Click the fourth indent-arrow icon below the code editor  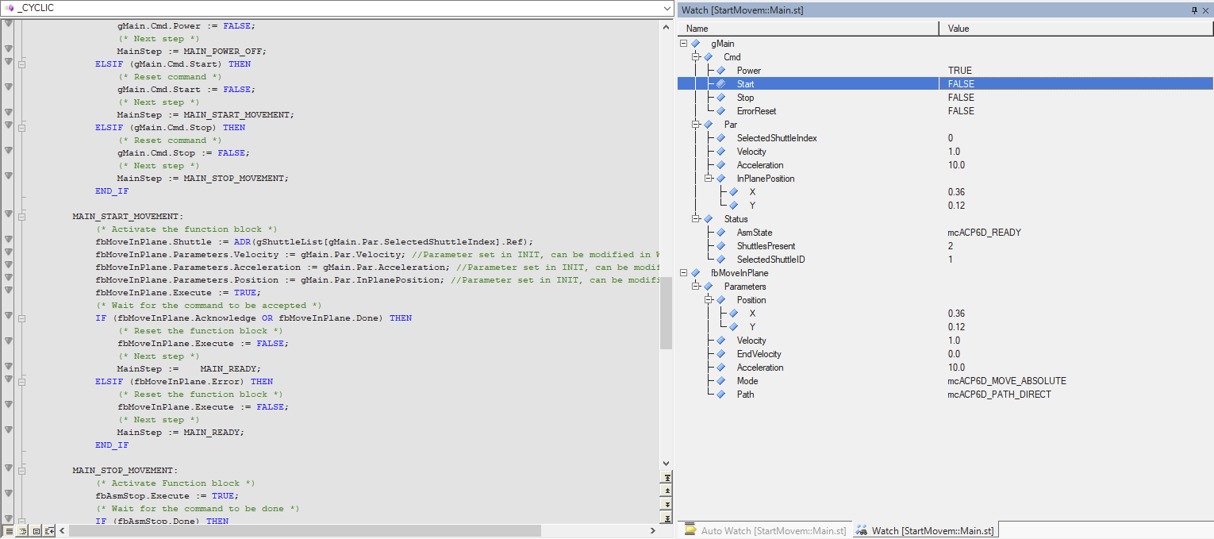49,530
